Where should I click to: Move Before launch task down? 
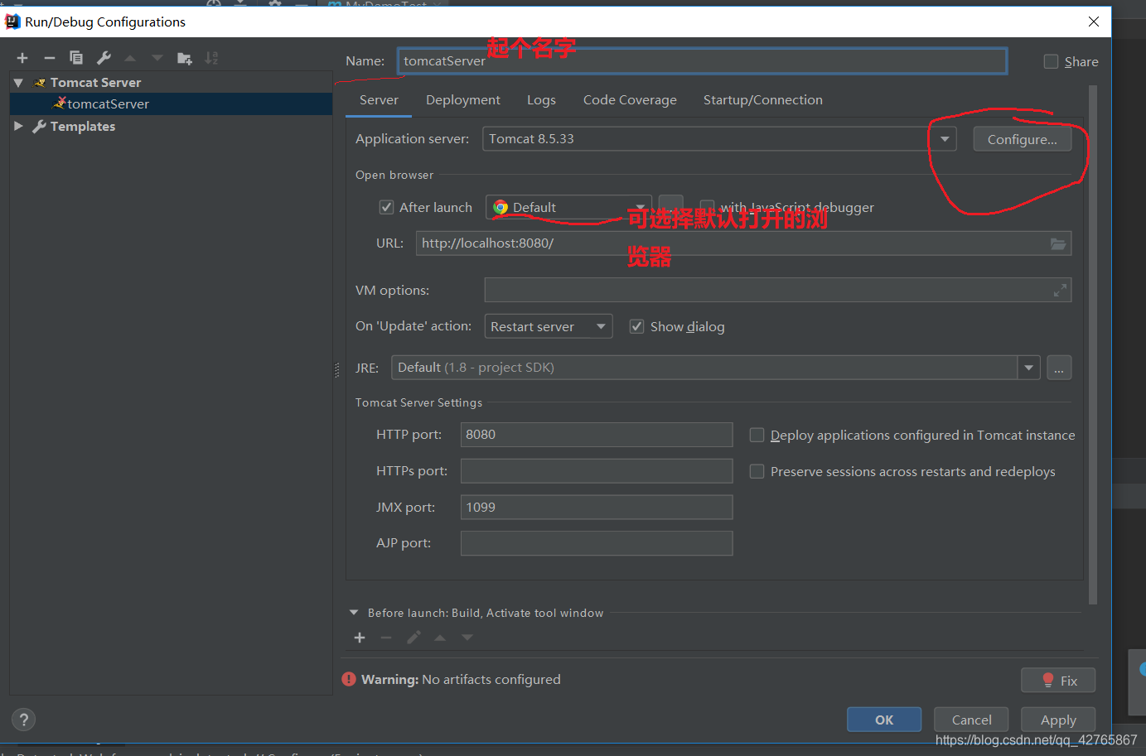coord(467,638)
